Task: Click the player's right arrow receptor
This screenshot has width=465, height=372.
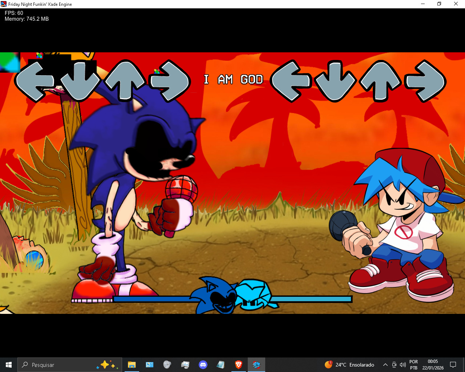Action: (425, 81)
